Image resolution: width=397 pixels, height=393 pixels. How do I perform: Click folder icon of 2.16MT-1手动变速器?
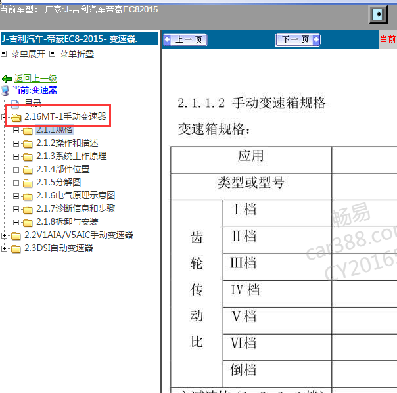tap(16, 117)
